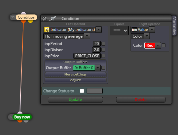The image size is (178, 135).
Task: Toggle the checkbox beside the Red color
Action: [x=164, y=45]
